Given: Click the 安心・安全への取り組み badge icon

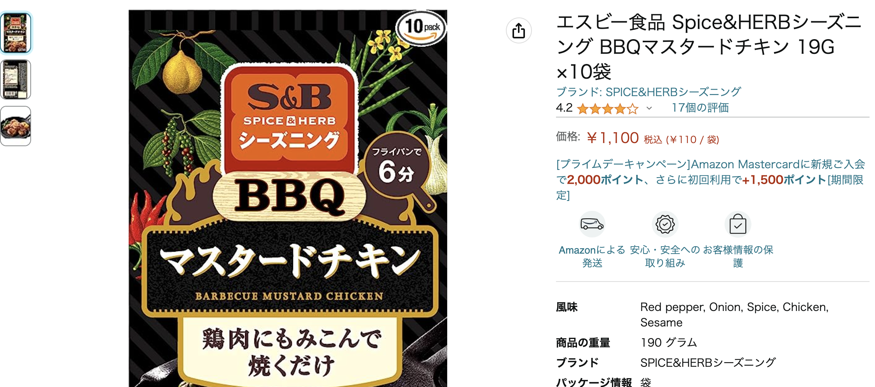Looking at the screenshot, I should point(665,224).
